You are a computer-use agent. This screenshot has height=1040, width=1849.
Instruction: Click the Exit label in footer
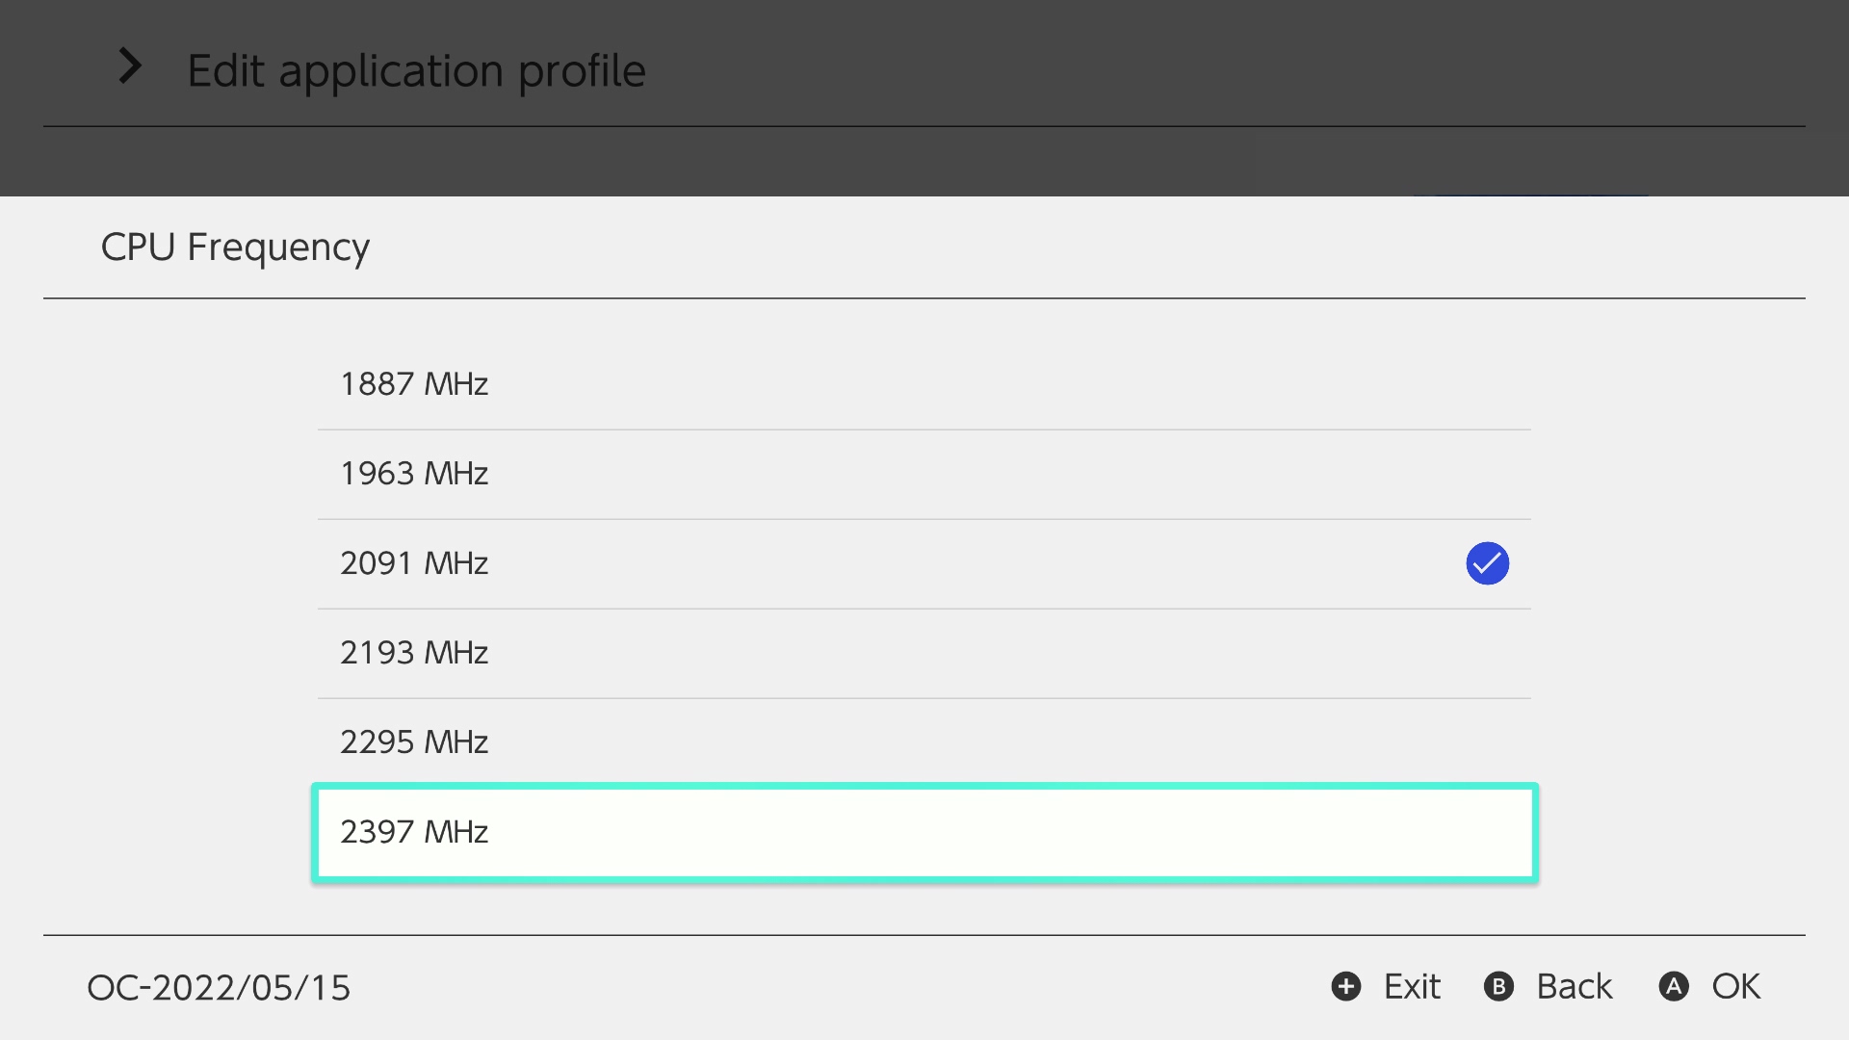point(1412,986)
